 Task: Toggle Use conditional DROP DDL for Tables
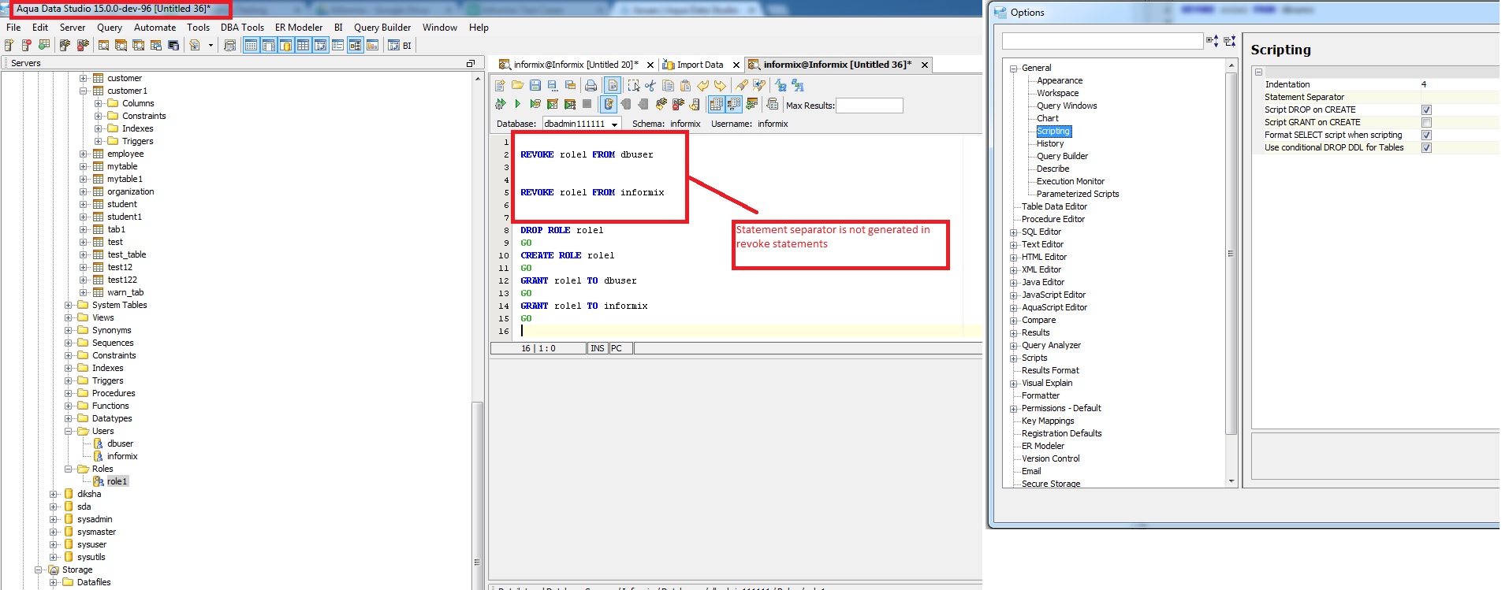(1426, 147)
